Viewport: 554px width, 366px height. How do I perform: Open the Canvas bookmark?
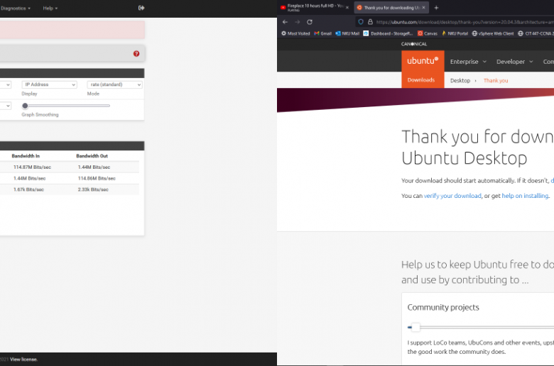(x=427, y=33)
